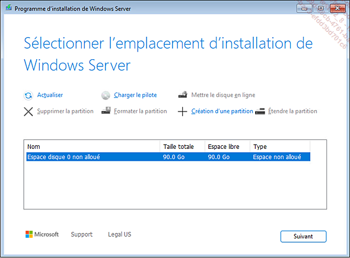The width and height of the screenshot is (350, 258).
Task: Click the installer icon in the title bar
Action: 9,8
